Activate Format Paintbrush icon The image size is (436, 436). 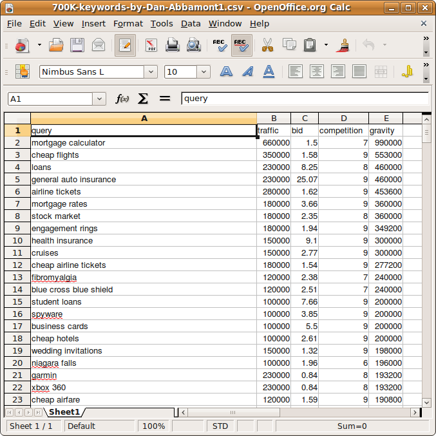point(343,45)
